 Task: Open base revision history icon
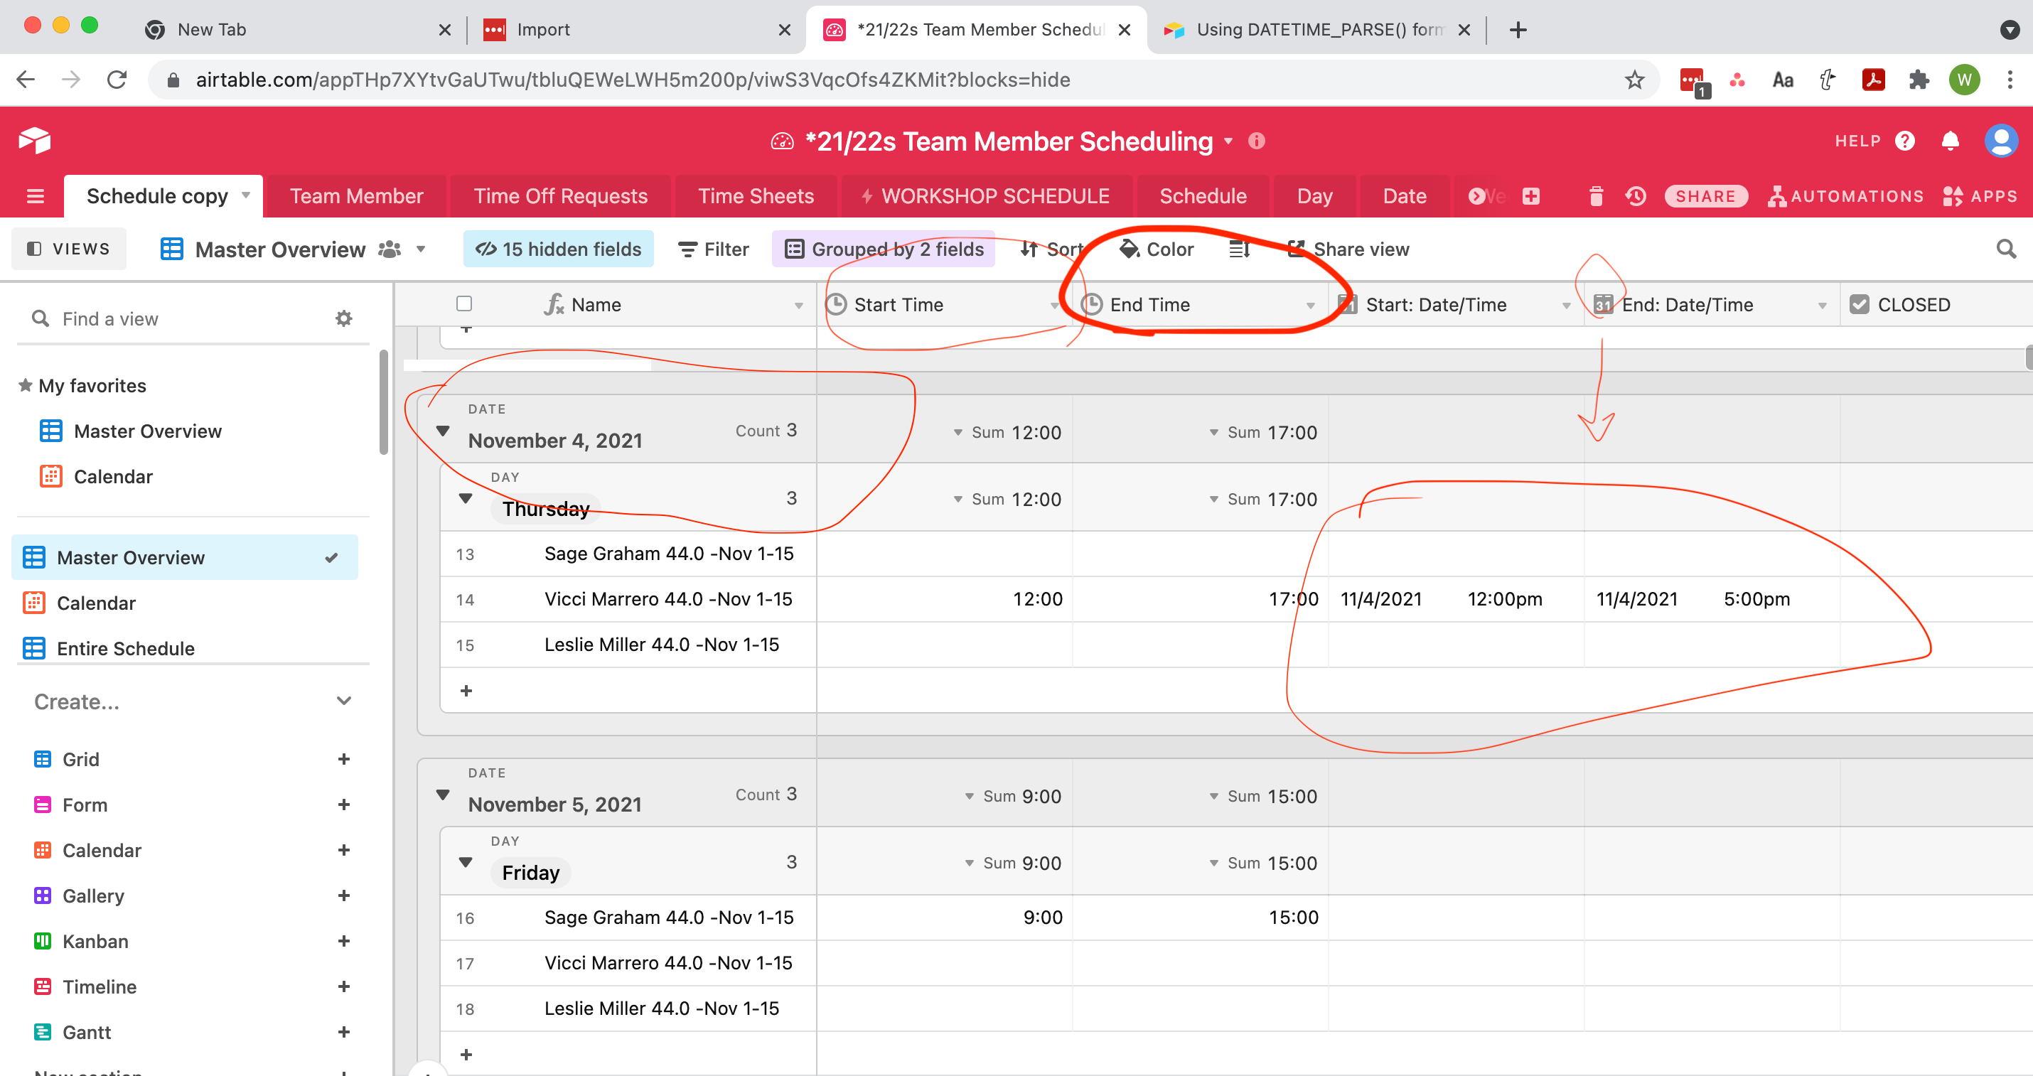1636,196
